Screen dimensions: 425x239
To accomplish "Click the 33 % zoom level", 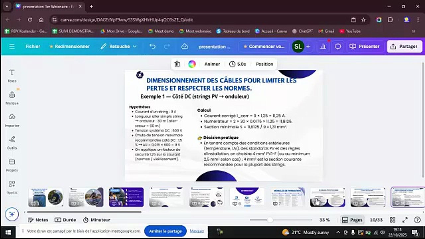I will [x=324, y=220].
